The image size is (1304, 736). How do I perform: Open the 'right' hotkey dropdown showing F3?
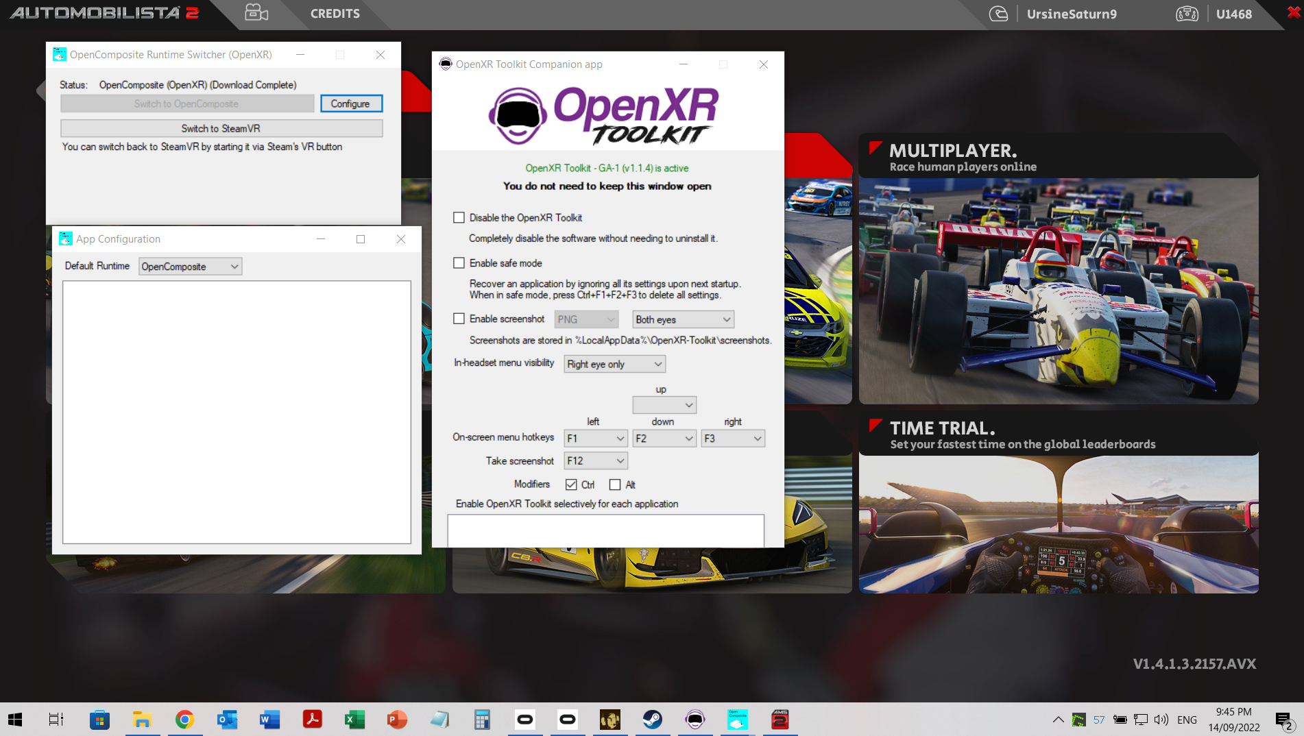733,439
